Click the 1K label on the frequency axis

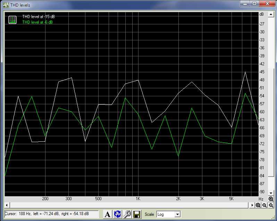coord(138,199)
